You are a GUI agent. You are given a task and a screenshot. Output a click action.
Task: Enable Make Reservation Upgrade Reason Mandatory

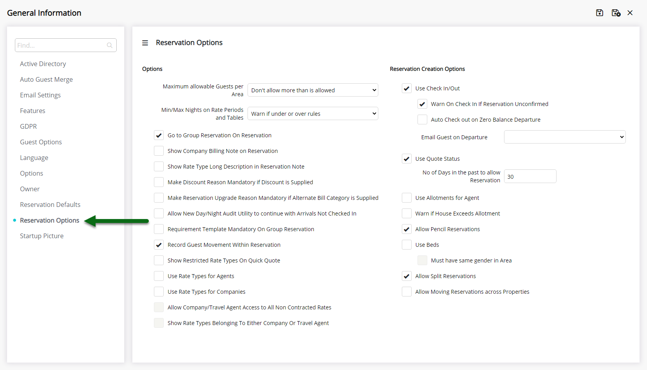pos(159,198)
